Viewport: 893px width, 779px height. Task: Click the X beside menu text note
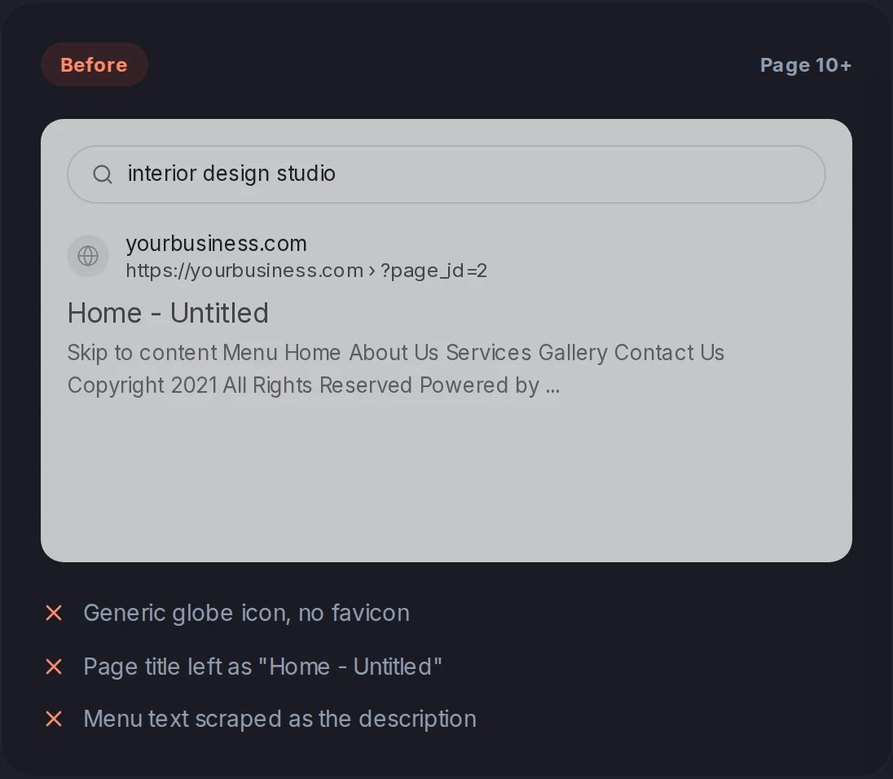(54, 719)
